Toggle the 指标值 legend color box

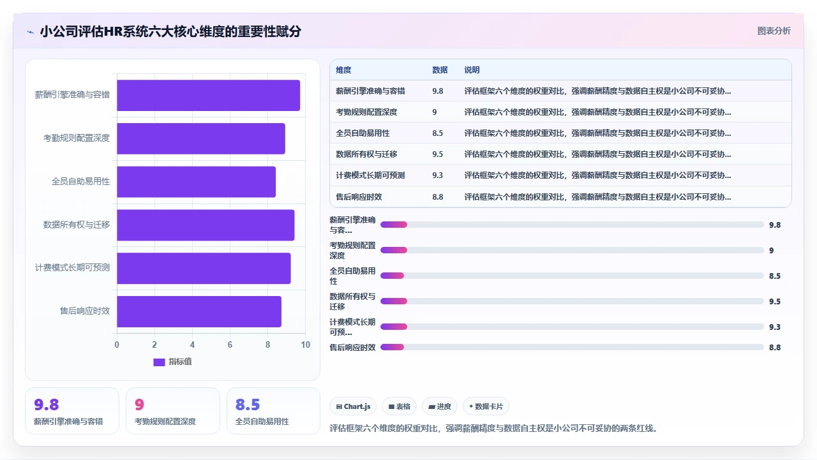coord(159,362)
